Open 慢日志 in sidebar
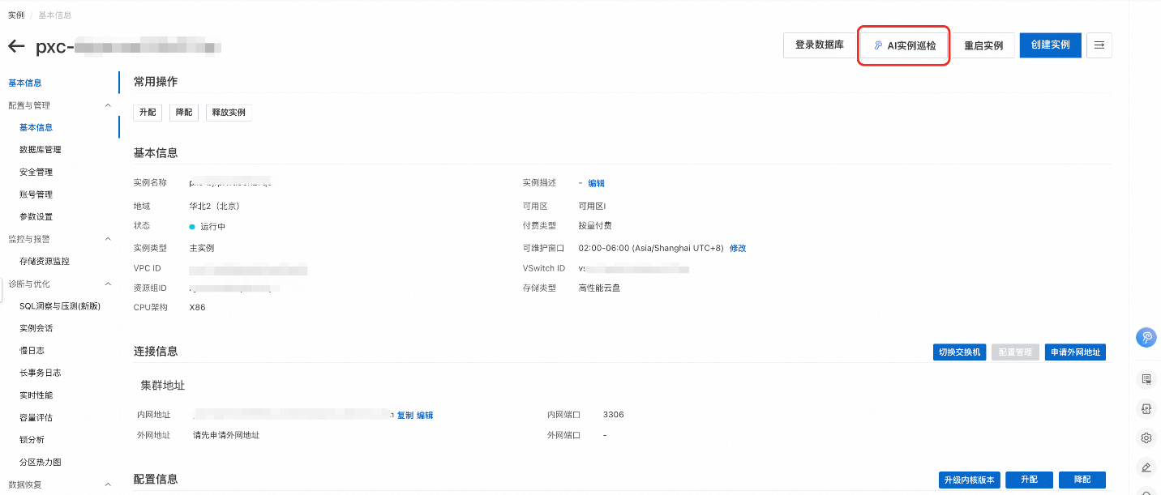The image size is (1161, 495). point(32,351)
